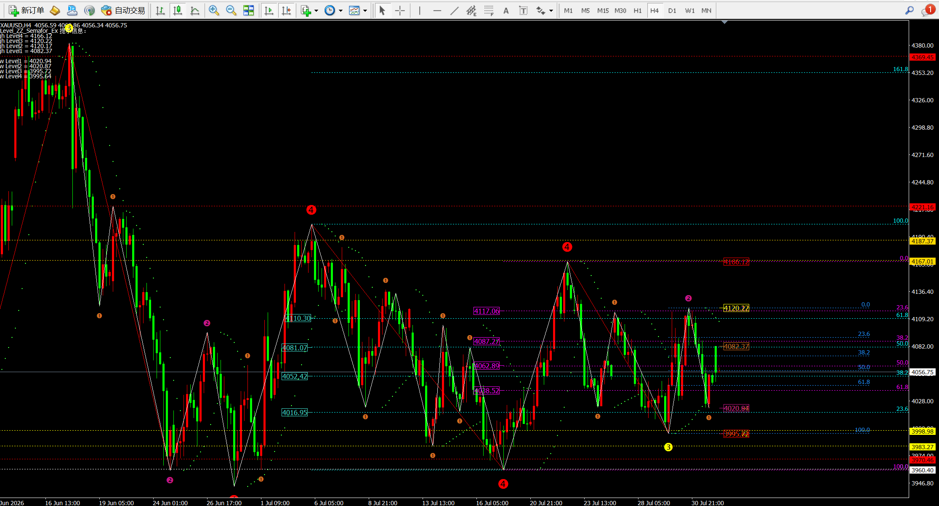939x506 pixels.
Task: Switch to the M30 timeframe tab
Action: [620, 11]
